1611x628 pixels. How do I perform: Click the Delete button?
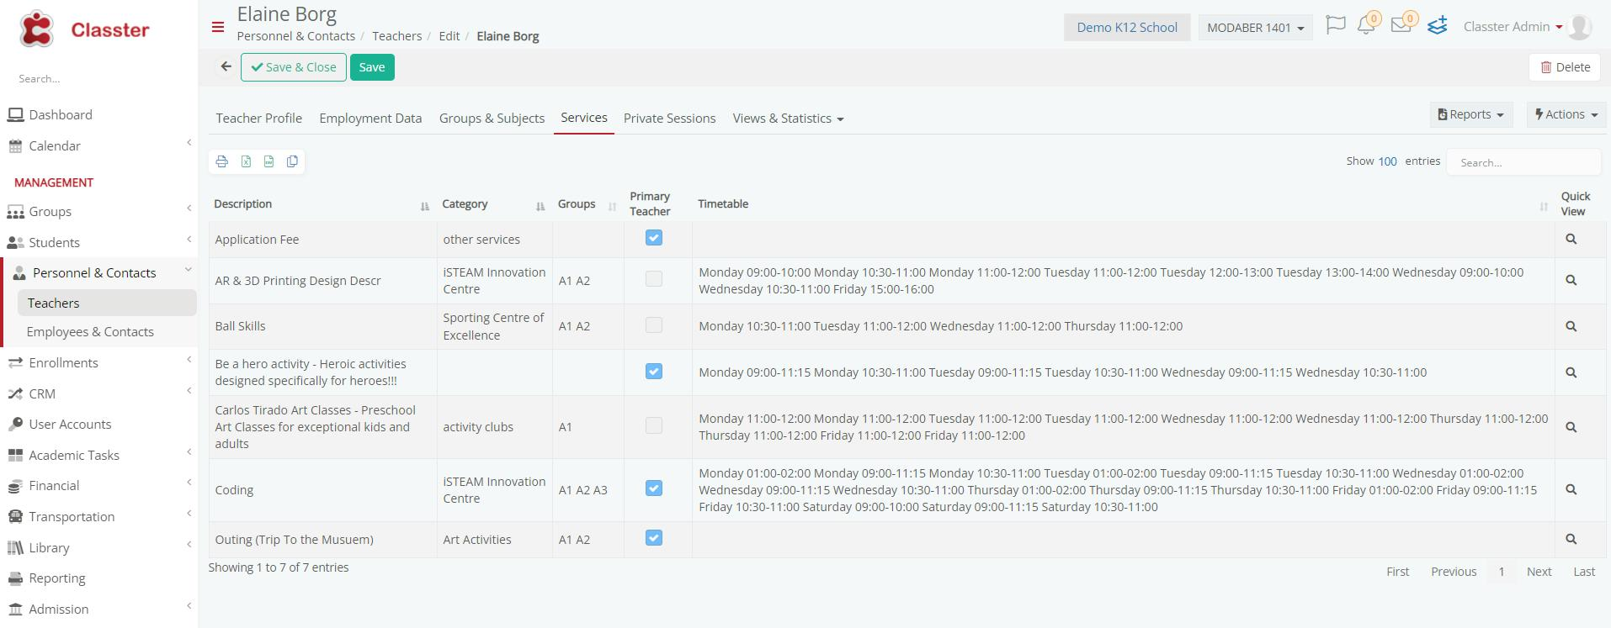coord(1566,67)
